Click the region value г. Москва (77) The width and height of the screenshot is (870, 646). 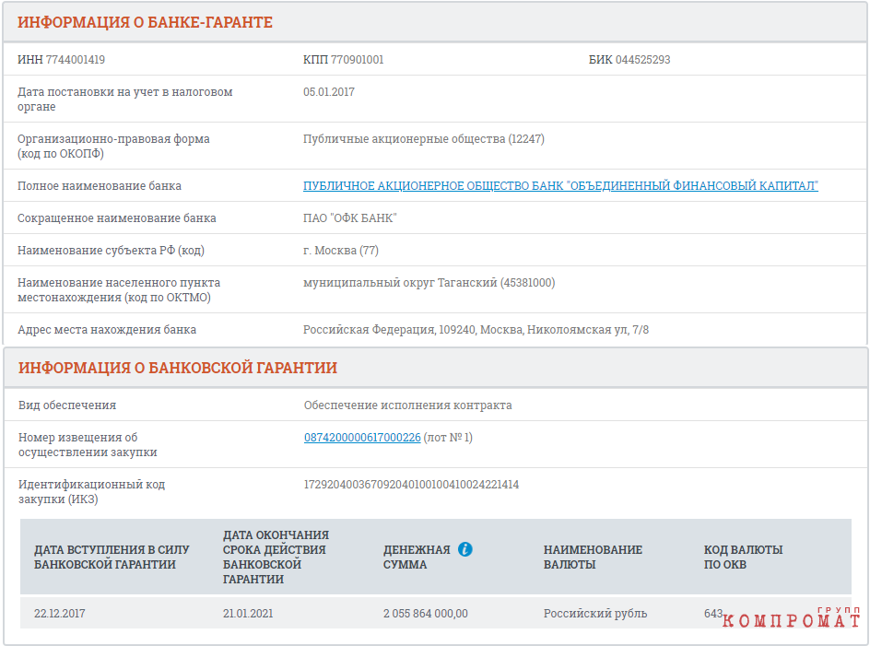(x=341, y=251)
